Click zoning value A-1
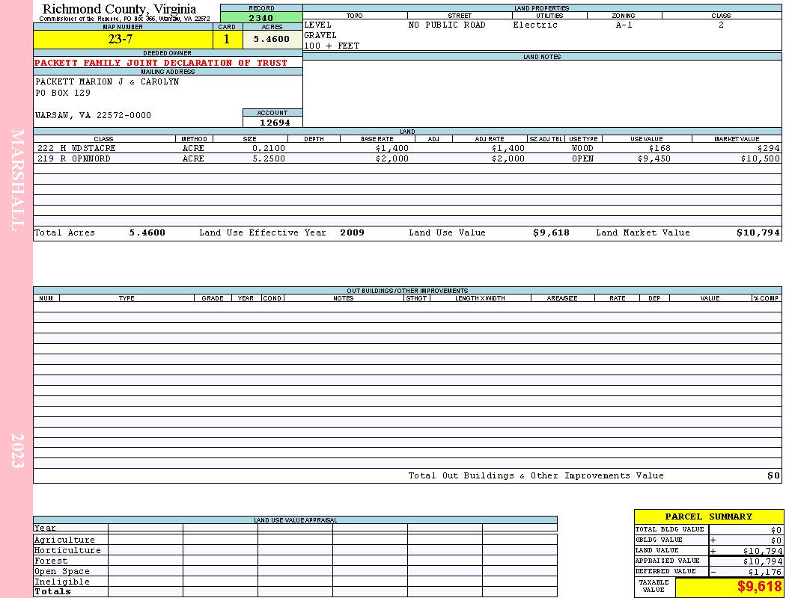This screenshot has height=598, width=786. click(x=624, y=25)
